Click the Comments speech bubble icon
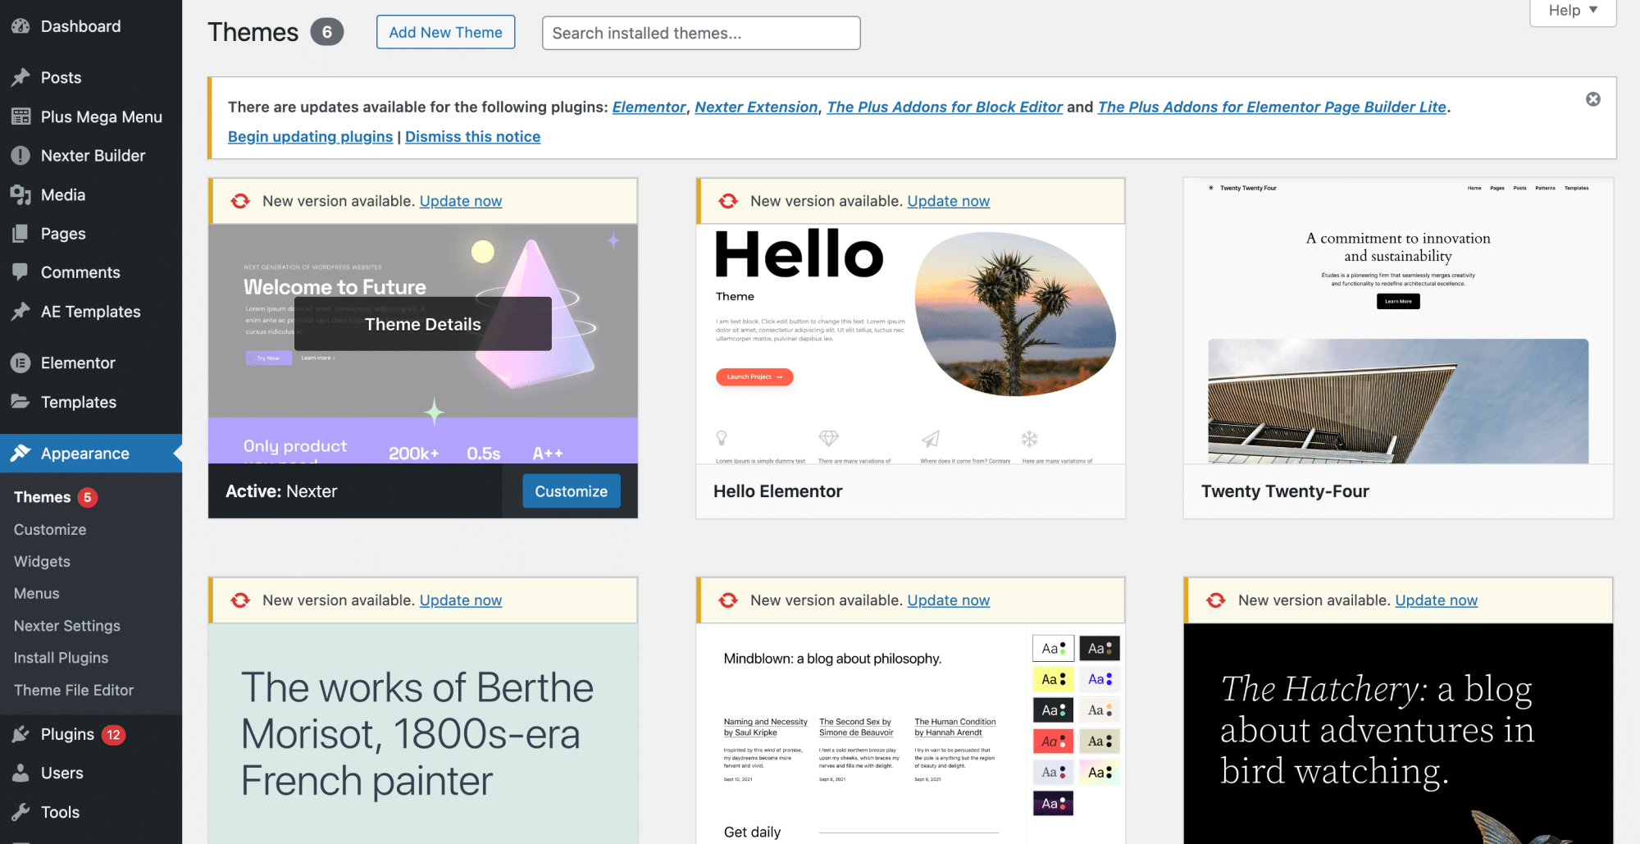The width and height of the screenshot is (1640, 844). coord(20,272)
